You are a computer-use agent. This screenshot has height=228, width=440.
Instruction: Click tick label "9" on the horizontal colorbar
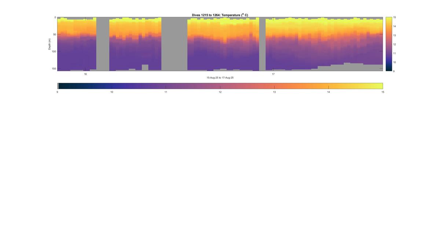[58, 92]
